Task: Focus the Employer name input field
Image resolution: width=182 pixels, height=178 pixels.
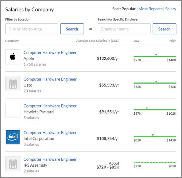Action: point(124,29)
